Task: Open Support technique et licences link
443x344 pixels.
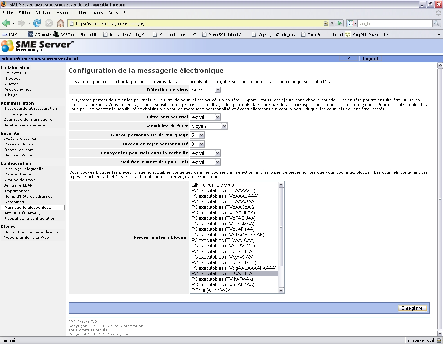Action: (33, 232)
